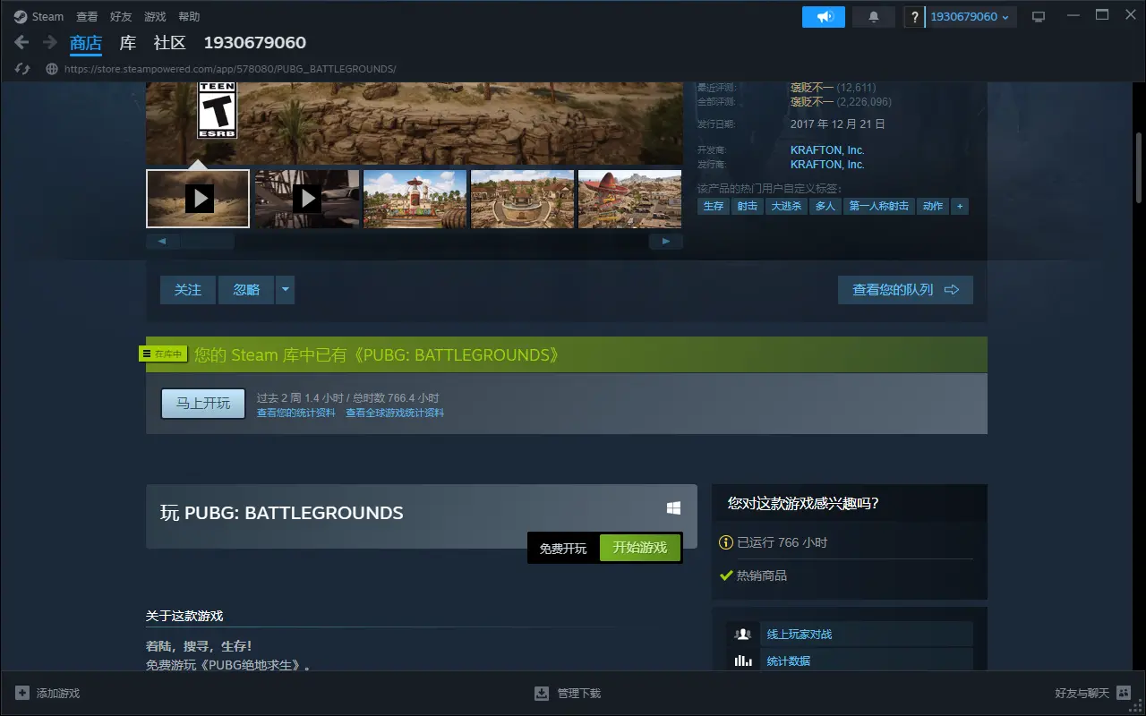Select the first video thumbnail
This screenshot has height=716, width=1146.
(198, 199)
